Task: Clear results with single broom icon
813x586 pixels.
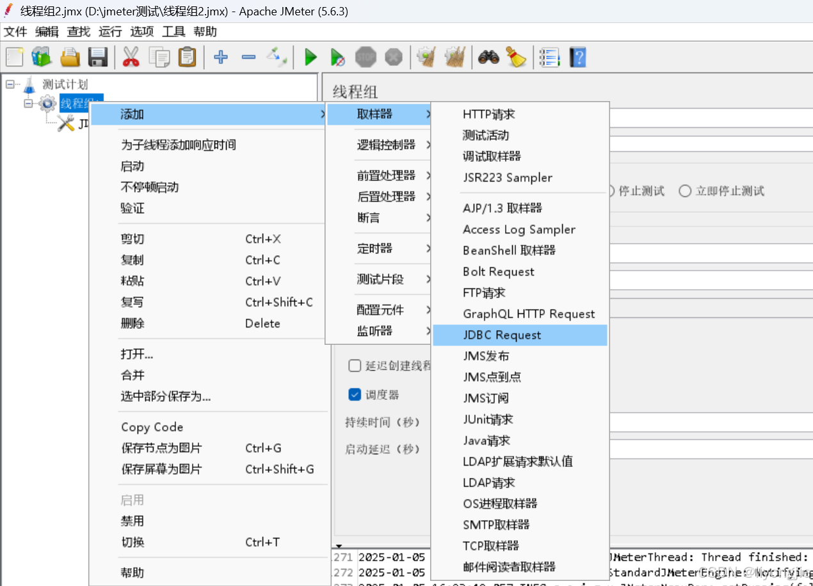Action: point(426,58)
